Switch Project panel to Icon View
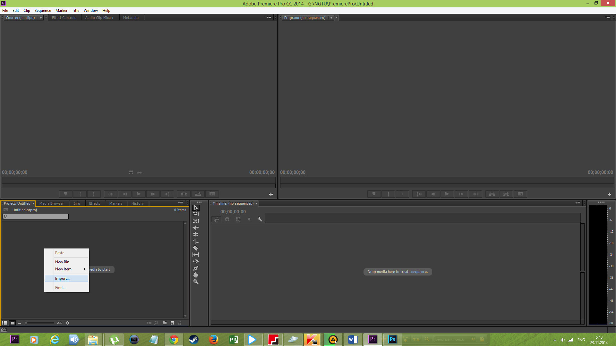Screen dimensions: 616x346 (13, 323)
